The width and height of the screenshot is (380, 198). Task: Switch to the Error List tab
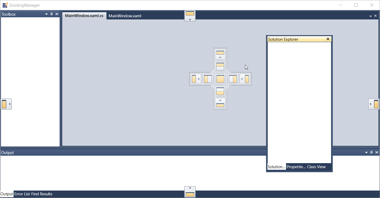click(x=22, y=194)
